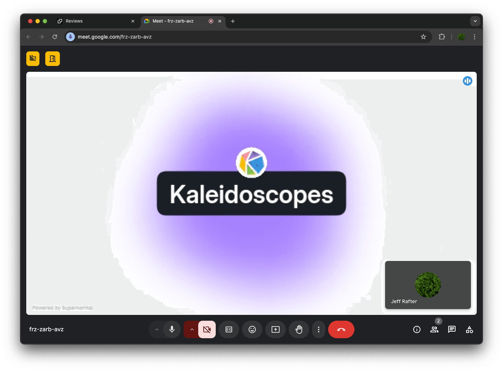Mute the microphone
The width and height of the screenshot is (503, 371).
(x=172, y=329)
